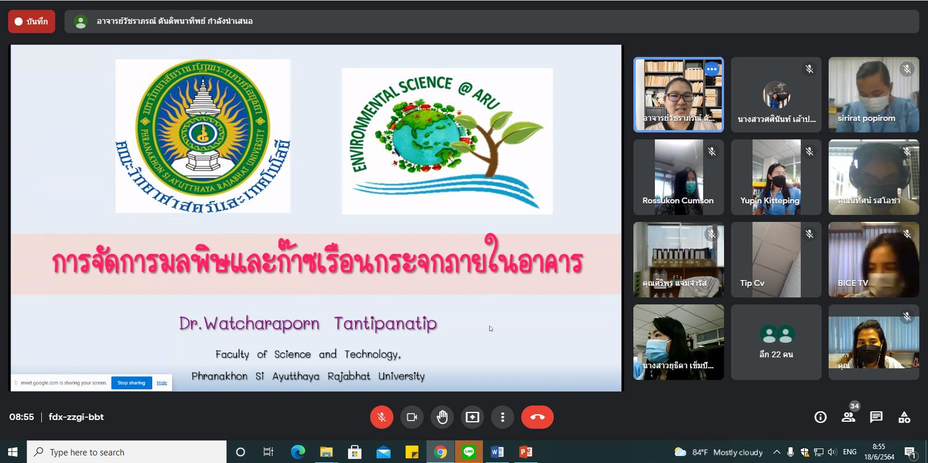Click the Type here to search box

pos(127,452)
